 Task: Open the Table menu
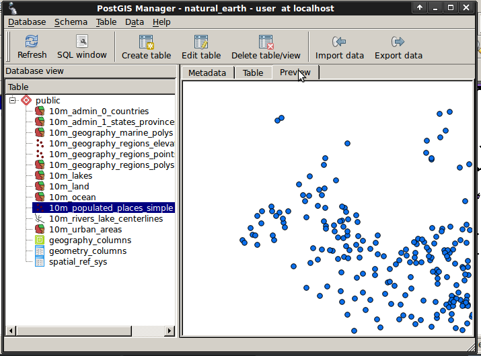pyautogui.click(x=106, y=22)
